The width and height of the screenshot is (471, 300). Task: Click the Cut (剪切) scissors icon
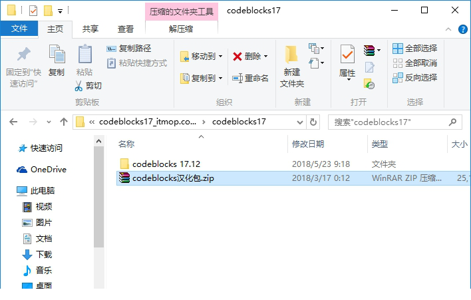click(78, 86)
